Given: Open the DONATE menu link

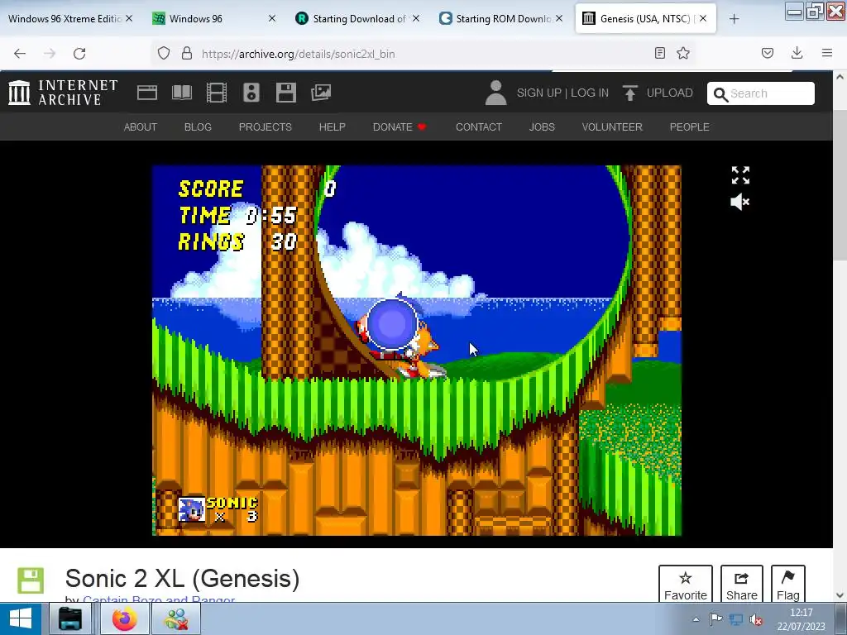Looking at the screenshot, I should pyautogui.click(x=400, y=127).
